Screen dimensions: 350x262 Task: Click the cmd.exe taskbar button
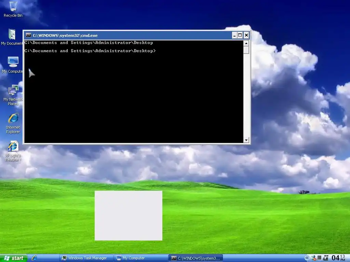coord(196,258)
